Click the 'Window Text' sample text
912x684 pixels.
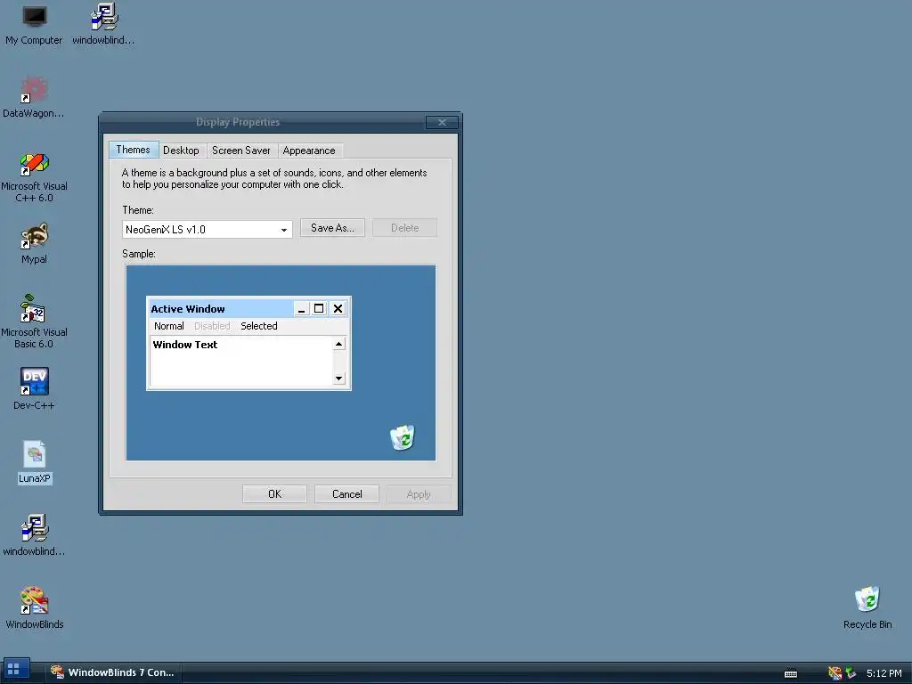(185, 345)
